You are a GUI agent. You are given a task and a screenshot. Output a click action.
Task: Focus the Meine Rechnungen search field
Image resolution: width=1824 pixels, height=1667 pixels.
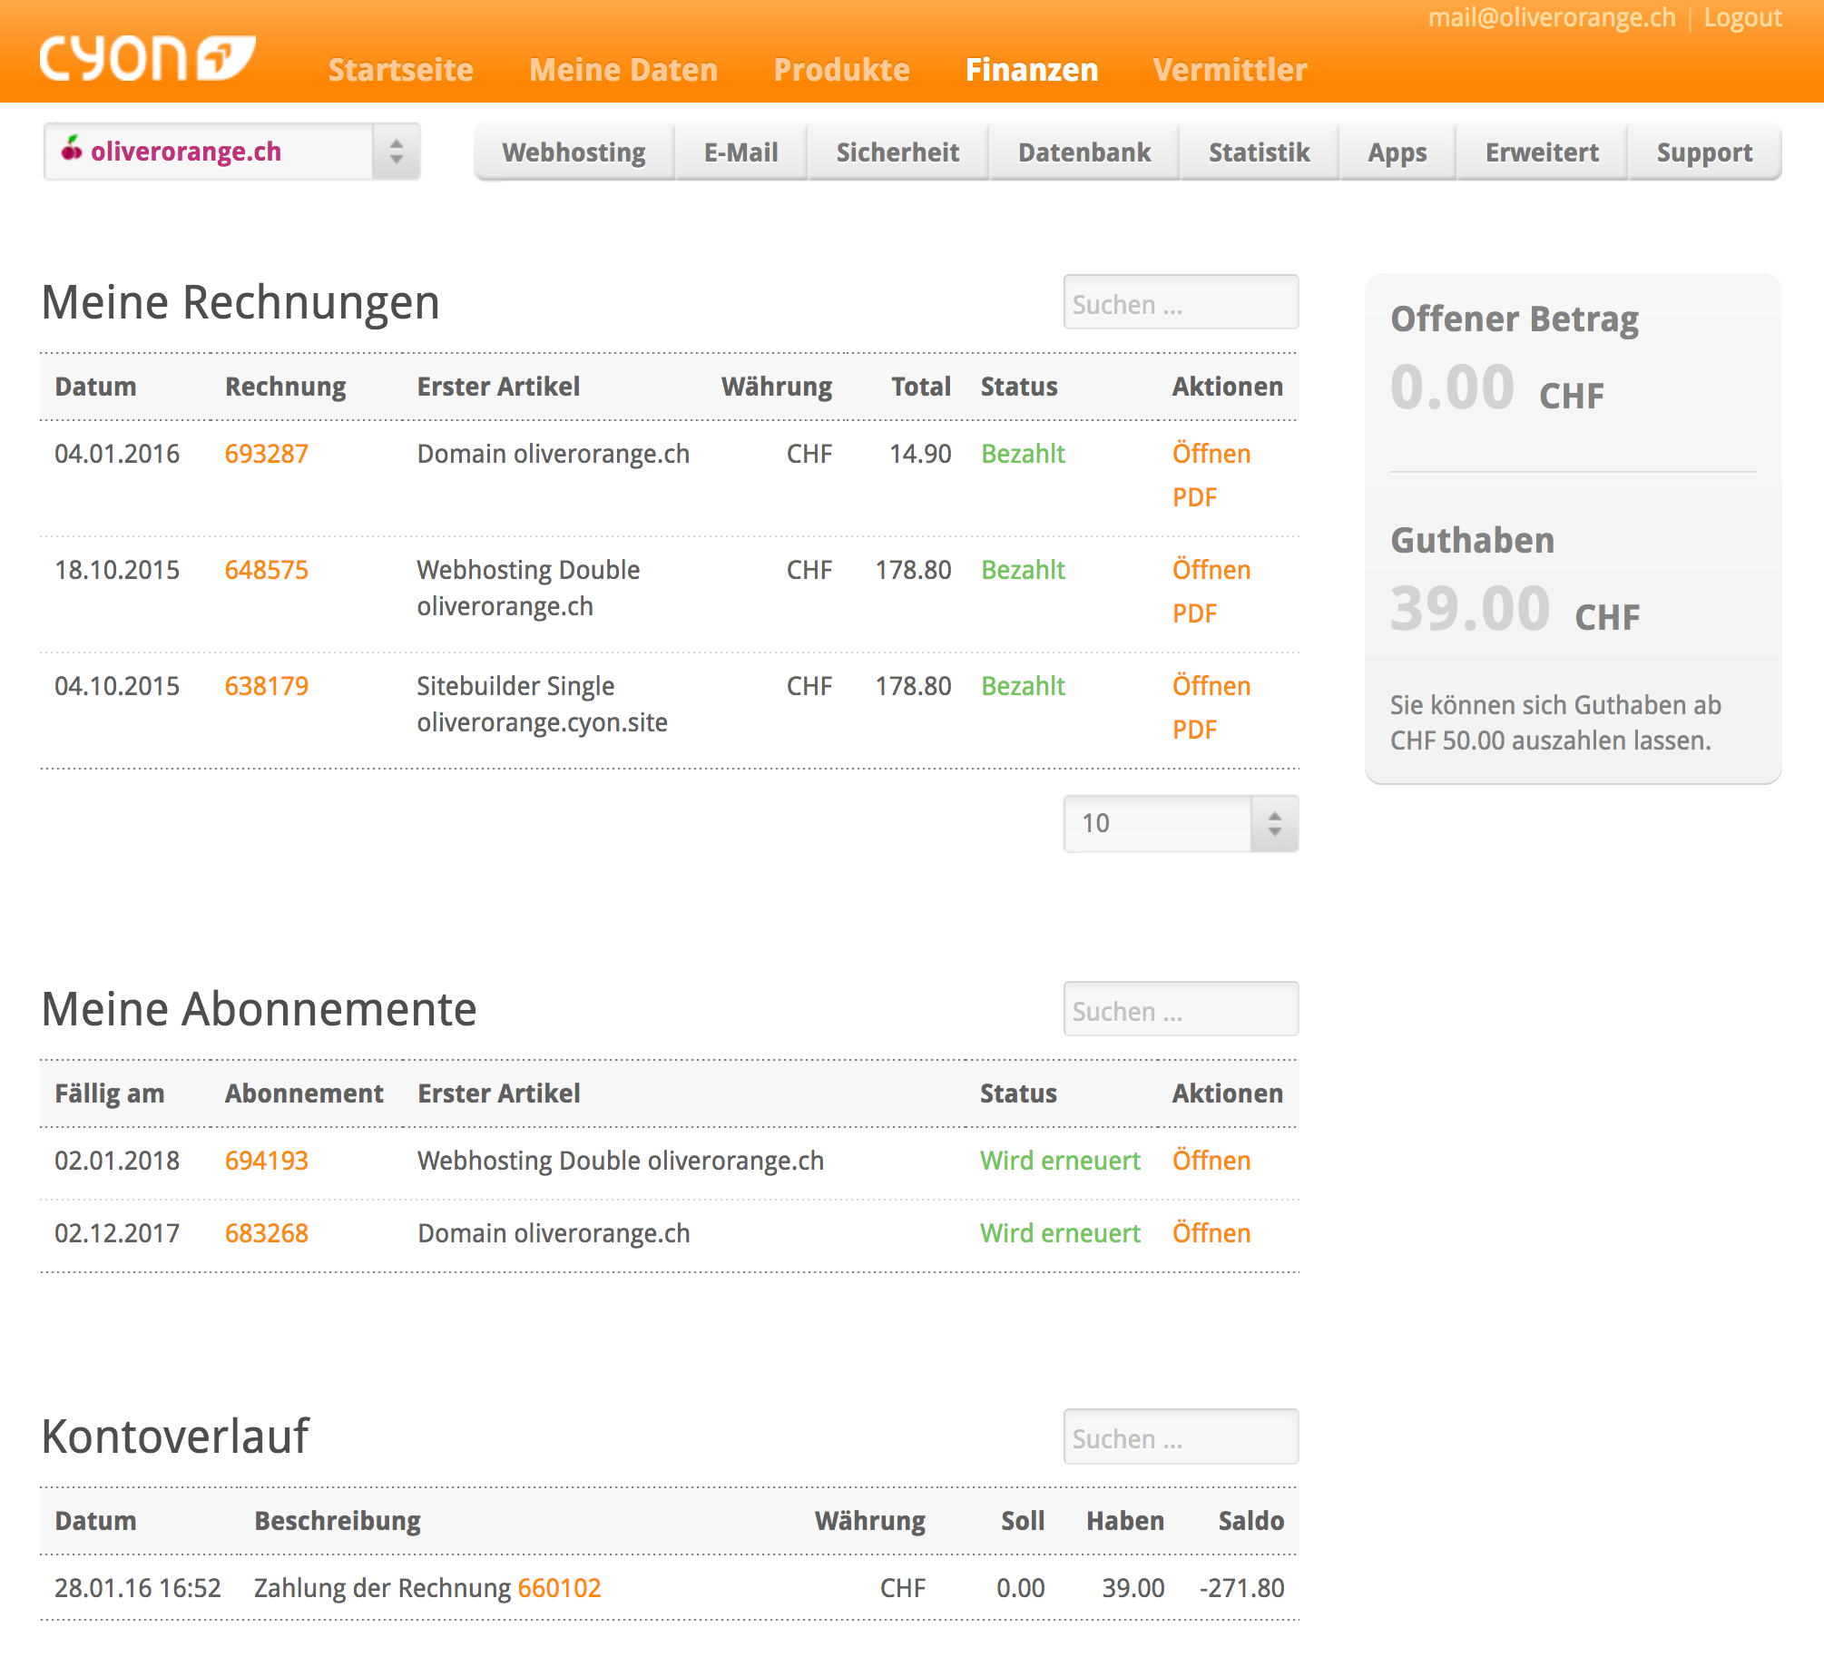(x=1180, y=303)
